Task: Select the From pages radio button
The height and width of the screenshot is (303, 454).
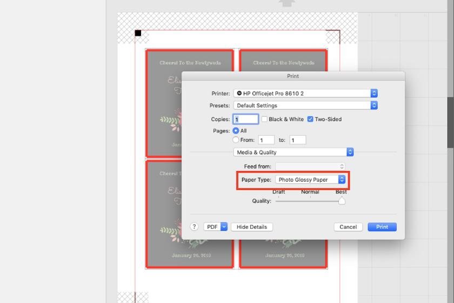Action: coord(236,140)
